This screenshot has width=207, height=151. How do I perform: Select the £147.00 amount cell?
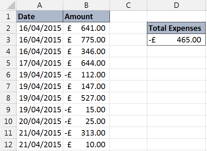[87, 86]
